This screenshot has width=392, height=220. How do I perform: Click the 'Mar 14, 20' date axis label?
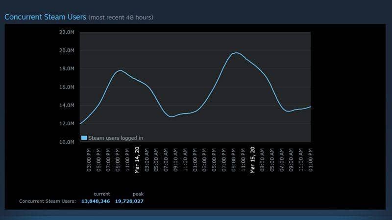click(x=137, y=160)
